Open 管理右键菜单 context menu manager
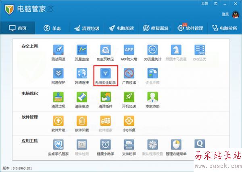This screenshot has height=172, width=242. pyautogui.click(x=176, y=147)
